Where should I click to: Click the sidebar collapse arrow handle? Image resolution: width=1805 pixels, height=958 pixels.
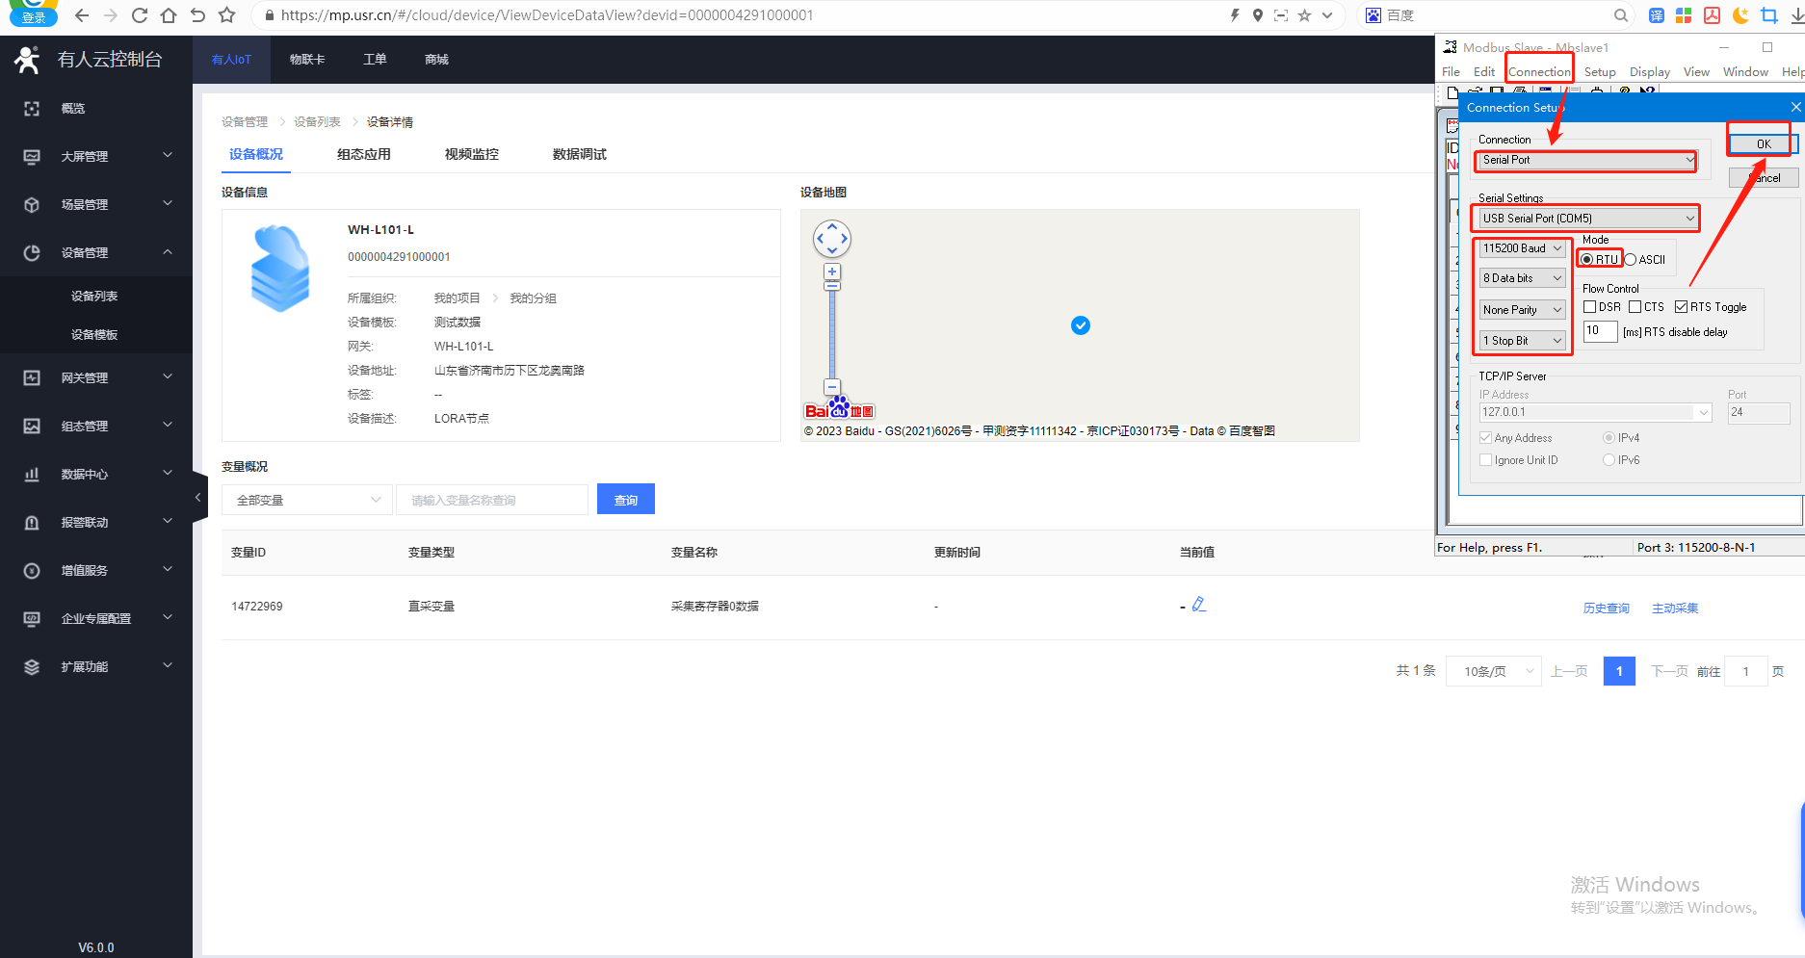[198, 498]
